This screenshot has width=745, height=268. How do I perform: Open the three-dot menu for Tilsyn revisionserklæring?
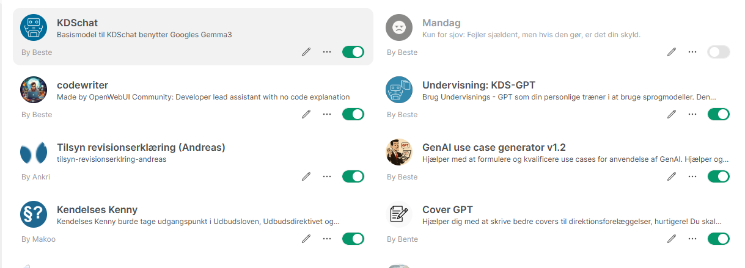(327, 176)
